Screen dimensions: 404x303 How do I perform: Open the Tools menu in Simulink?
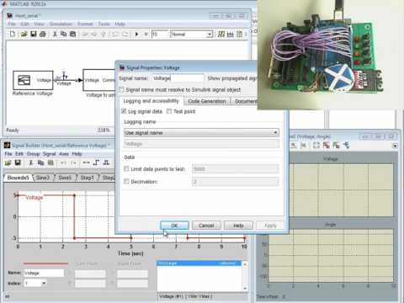click(x=104, y=24)
